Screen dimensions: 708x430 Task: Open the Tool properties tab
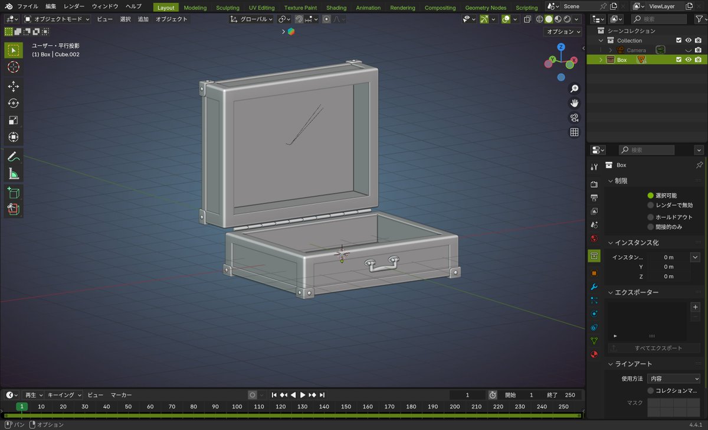pos(594,167)
